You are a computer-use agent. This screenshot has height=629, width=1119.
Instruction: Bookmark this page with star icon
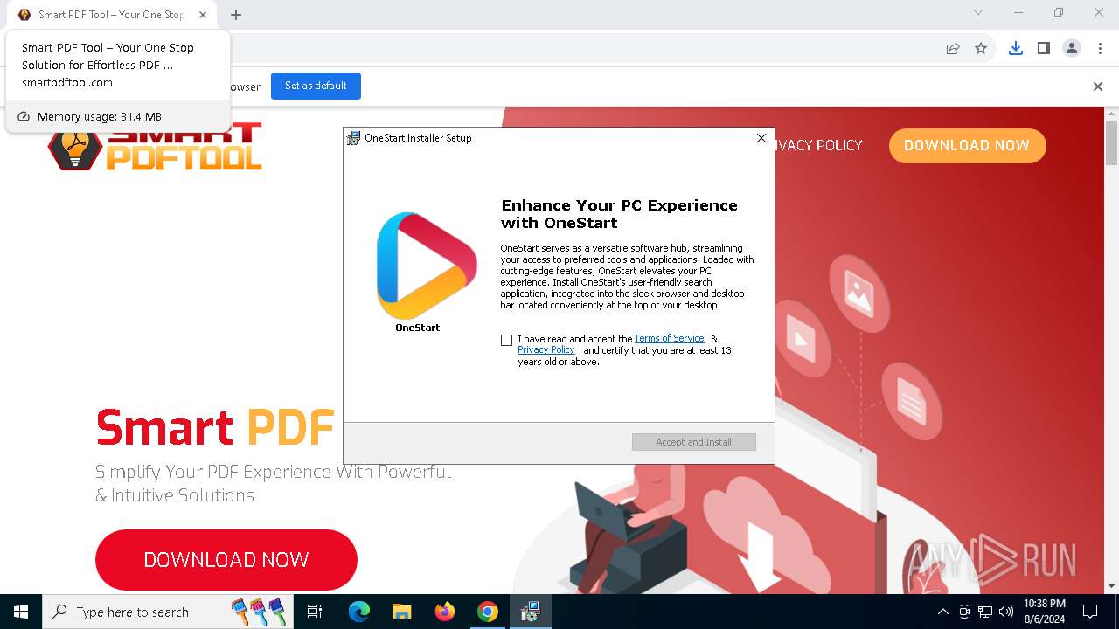coord(981,49)
